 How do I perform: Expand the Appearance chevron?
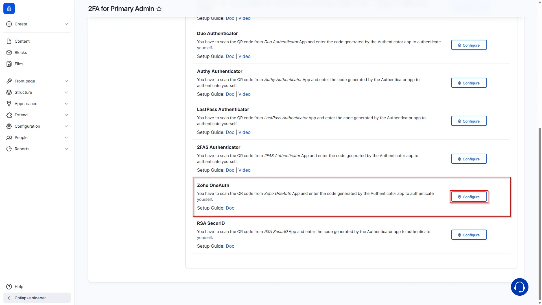(x=66, y=104)
